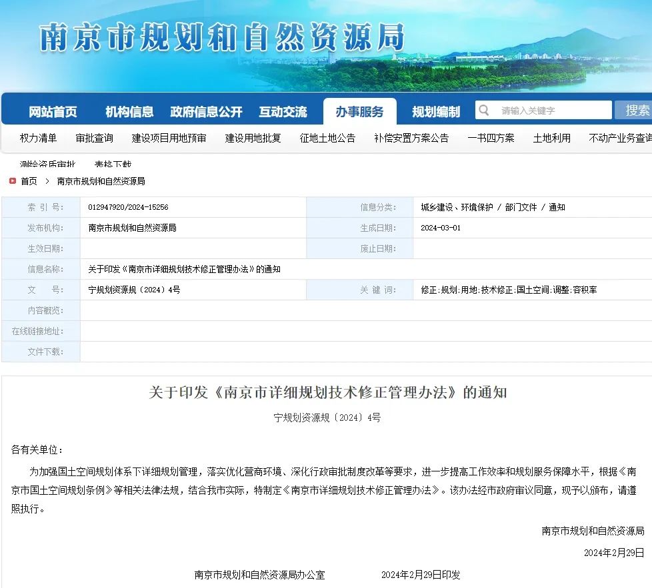Open the 规划编制 tab
652x588 pixels.
click(436, 112)
